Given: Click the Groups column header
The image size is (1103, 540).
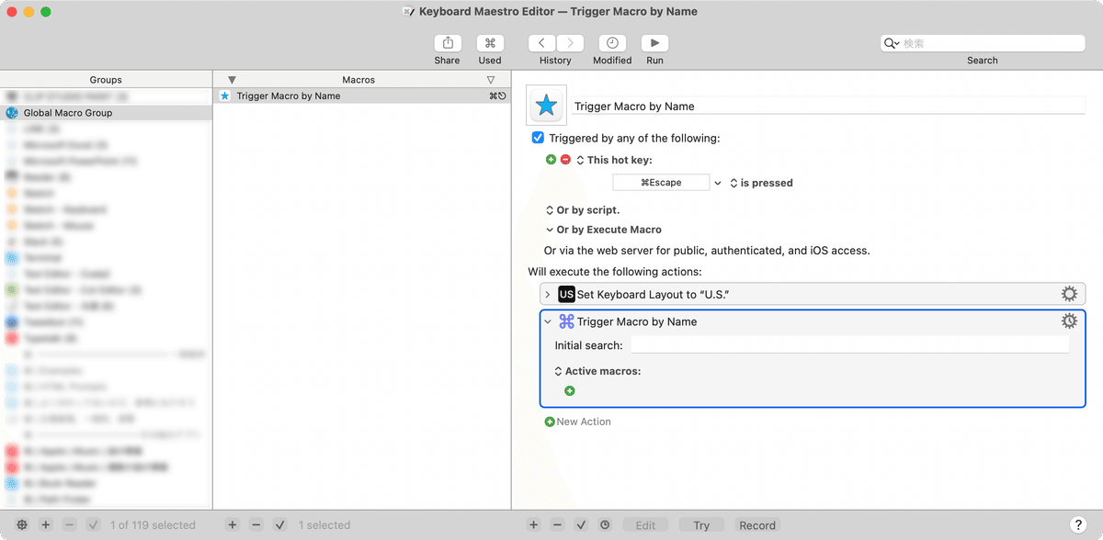Looking at the screenshot, I should click(x=106, y=80).
